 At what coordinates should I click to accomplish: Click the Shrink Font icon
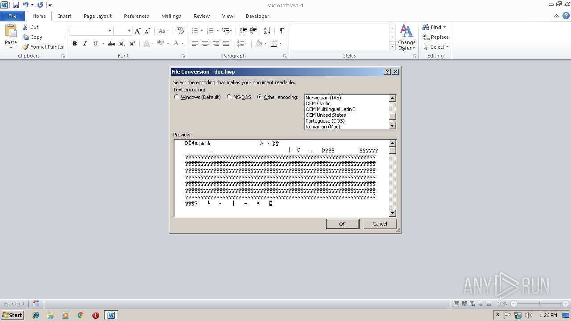coord(148,31)
